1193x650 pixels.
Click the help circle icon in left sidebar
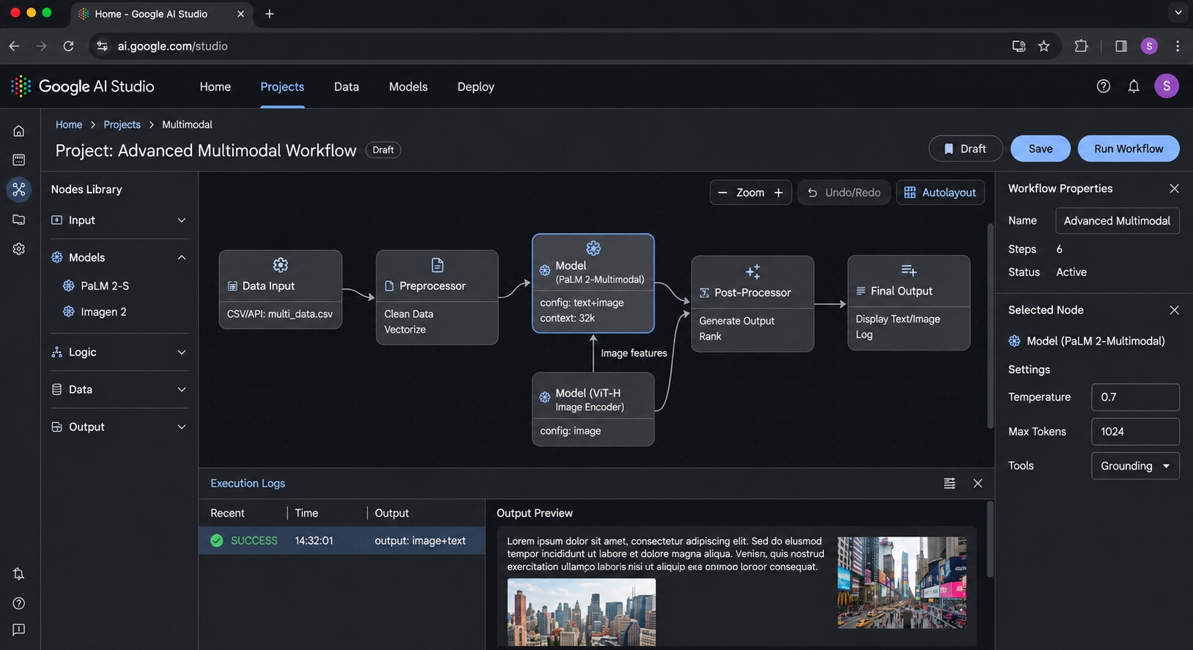19,603
